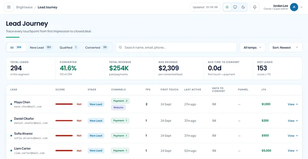Screen dimensions: 308x159
Task: Select the New Lead 183 tab
Action: [x=41, y=48]
